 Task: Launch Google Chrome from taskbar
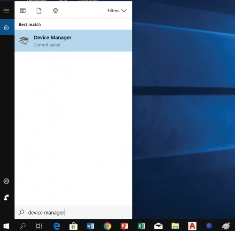tap(108, 226)
